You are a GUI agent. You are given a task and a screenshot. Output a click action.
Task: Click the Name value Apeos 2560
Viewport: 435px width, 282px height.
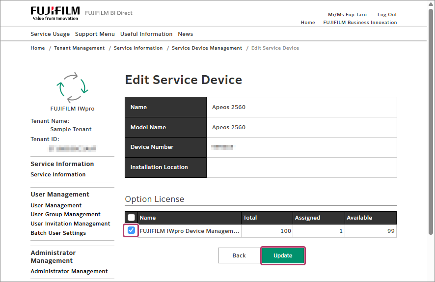229,107
